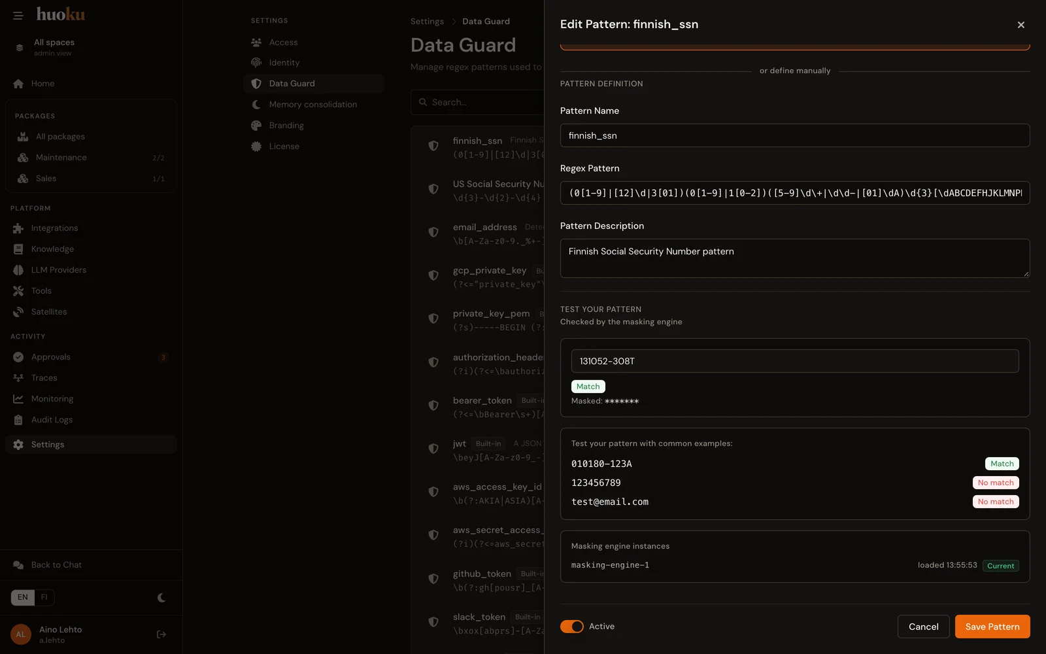Click the Pattern Description text area

(x=795, y=258)
